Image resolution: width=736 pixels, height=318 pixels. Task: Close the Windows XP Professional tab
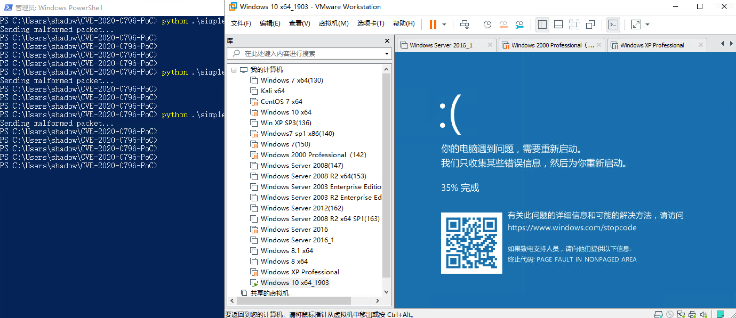pyautogui.click(x=700, y=45)
